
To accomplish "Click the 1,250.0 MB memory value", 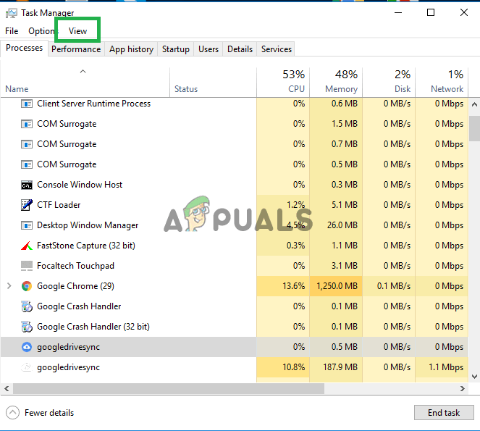I will (x=337, y=286).
